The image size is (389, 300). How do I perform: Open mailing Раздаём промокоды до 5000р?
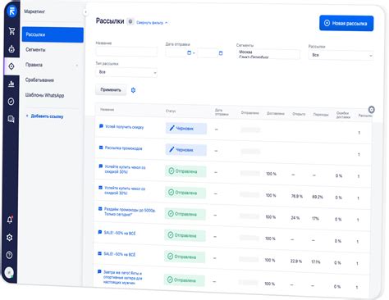tap(130, 212)
